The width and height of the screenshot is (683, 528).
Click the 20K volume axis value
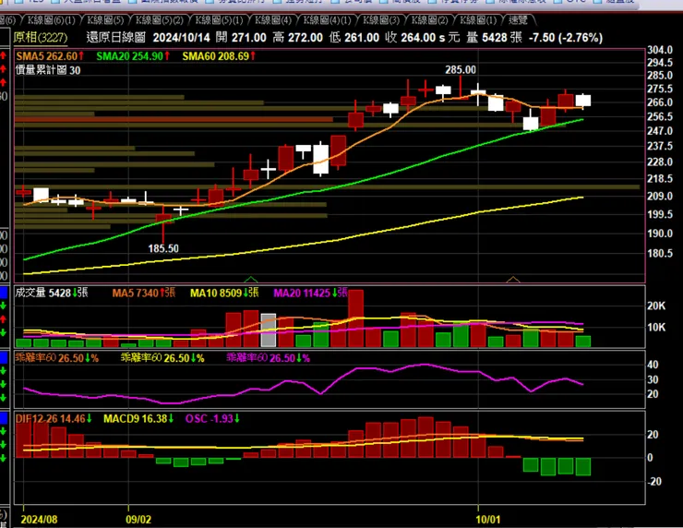point(656,306)
